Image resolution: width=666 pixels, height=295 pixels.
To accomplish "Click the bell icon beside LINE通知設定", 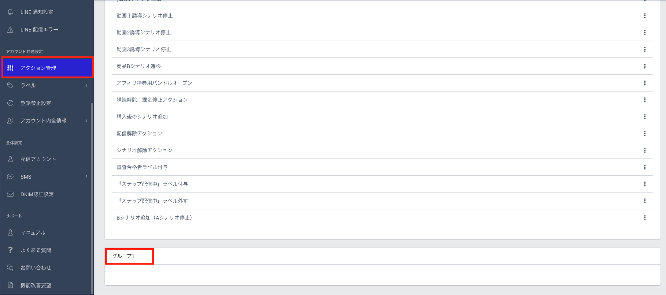I will [10, 12].
